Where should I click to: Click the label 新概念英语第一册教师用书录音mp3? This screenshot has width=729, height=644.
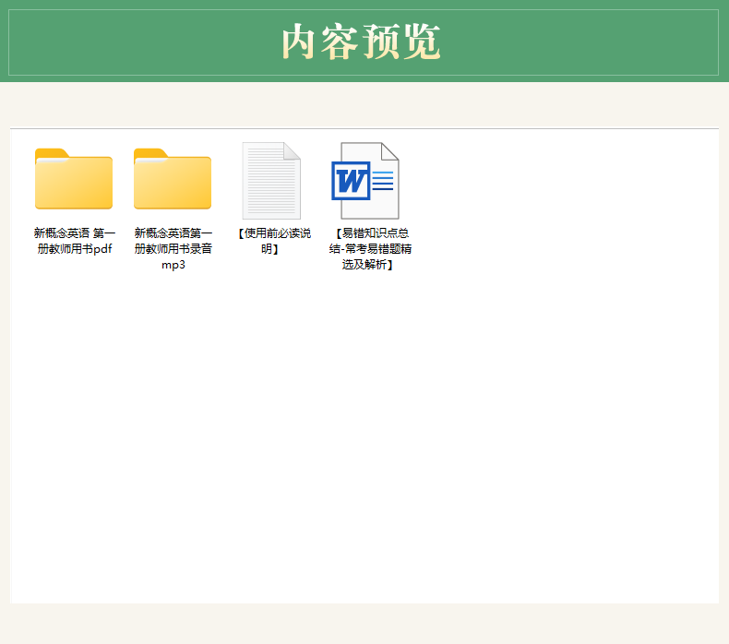tap(173, 249)
